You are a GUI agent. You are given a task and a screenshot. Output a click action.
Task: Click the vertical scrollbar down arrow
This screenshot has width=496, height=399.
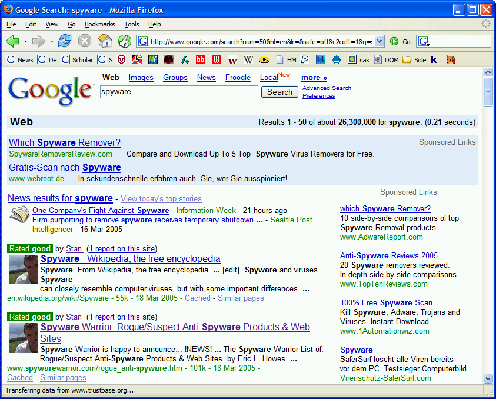[488, 379]
